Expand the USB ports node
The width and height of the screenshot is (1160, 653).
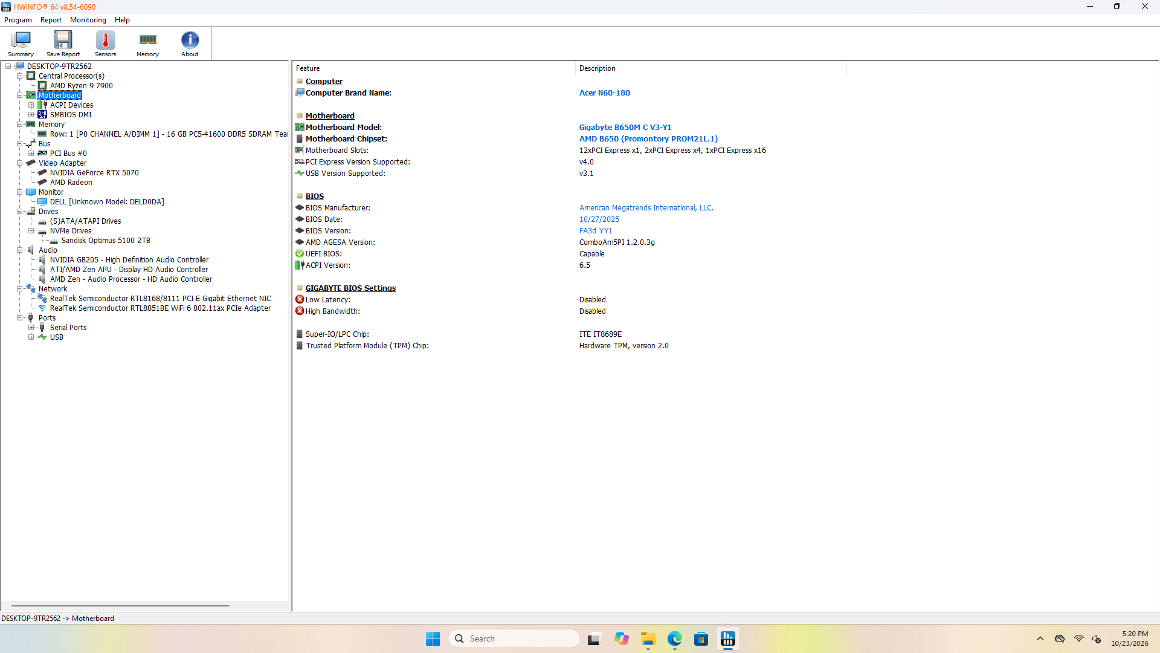point(31,337)
